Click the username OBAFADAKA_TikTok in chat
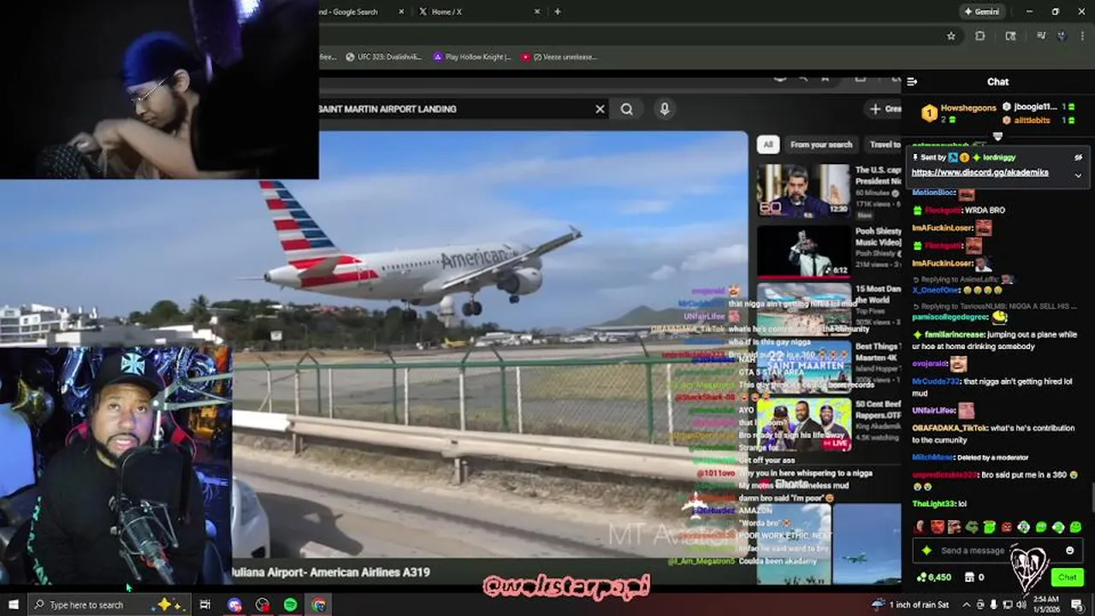Viewport: 1095px width, 616px height. pyautogui.click(x=950, y=428)
